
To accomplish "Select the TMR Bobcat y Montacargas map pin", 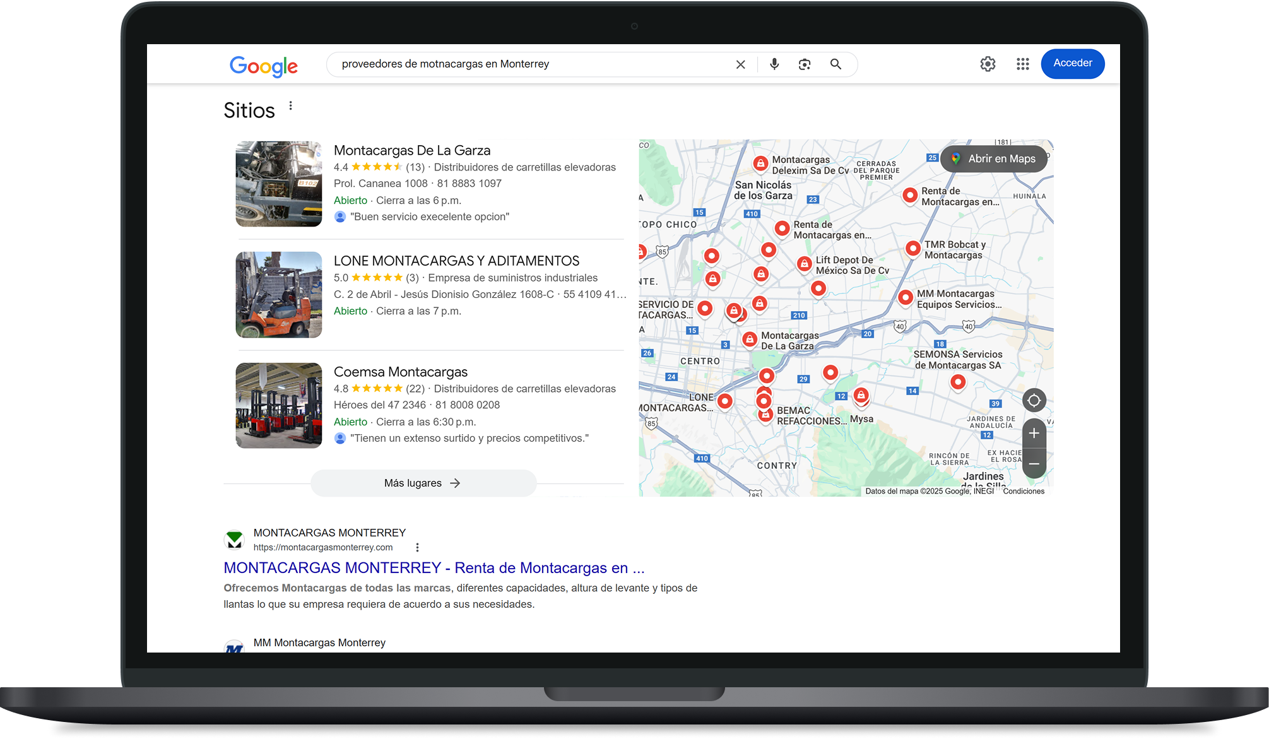I will tap(912, 249).
